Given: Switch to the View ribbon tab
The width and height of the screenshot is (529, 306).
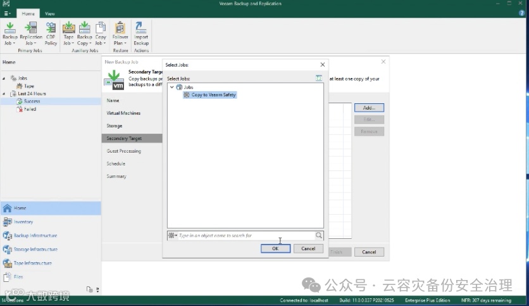Looking at the screenshot, I should 49,13.
